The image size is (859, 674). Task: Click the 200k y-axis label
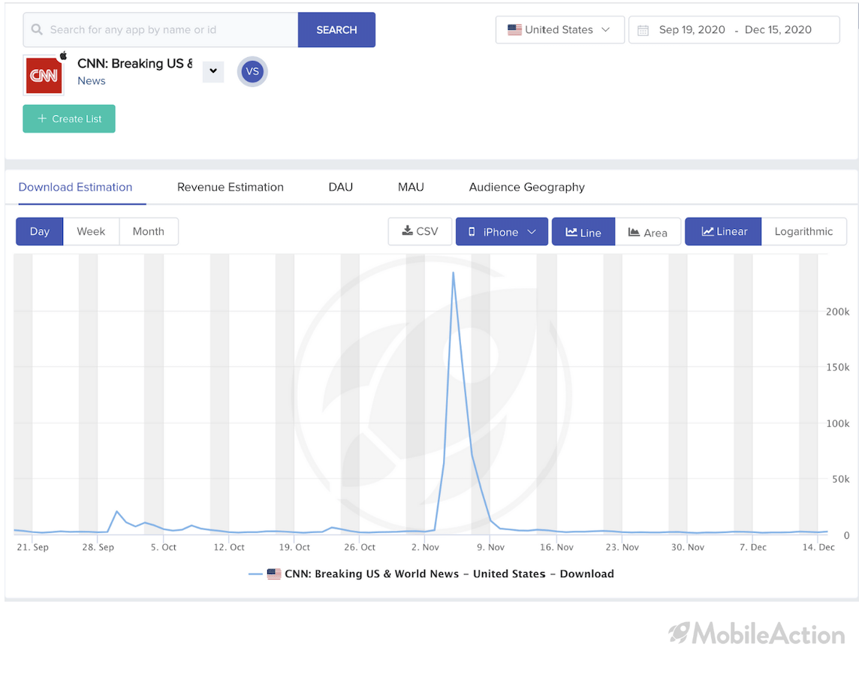[837, 311]
